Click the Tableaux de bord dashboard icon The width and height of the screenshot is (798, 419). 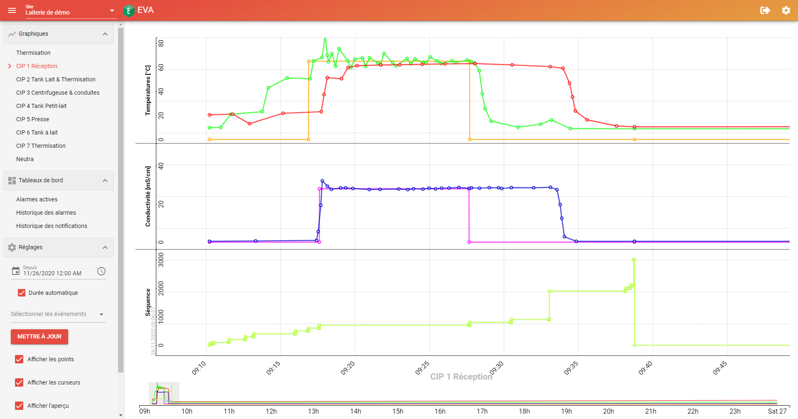pos(12,181)
